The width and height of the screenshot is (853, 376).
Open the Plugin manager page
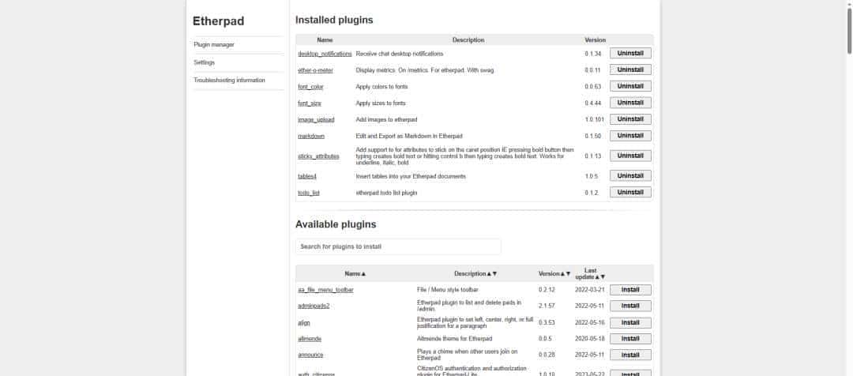click(x=214, y=45)
